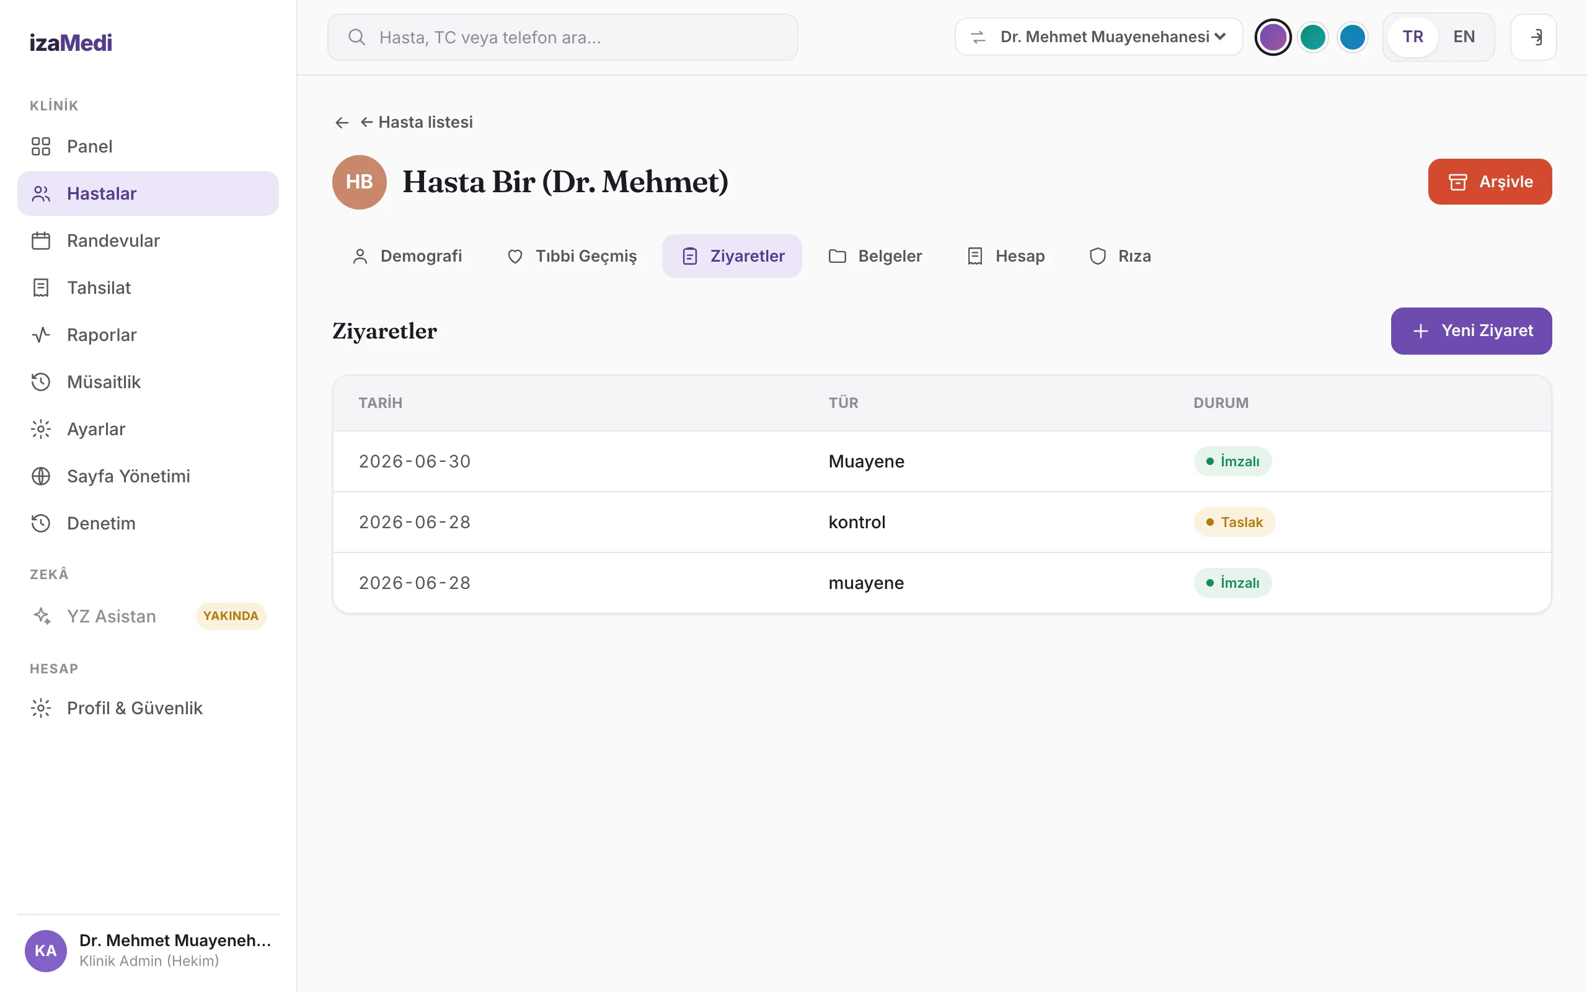This screenshot has height=992, width=1587.
Task: Open the Belgeler tab
Action: (875, 256)
